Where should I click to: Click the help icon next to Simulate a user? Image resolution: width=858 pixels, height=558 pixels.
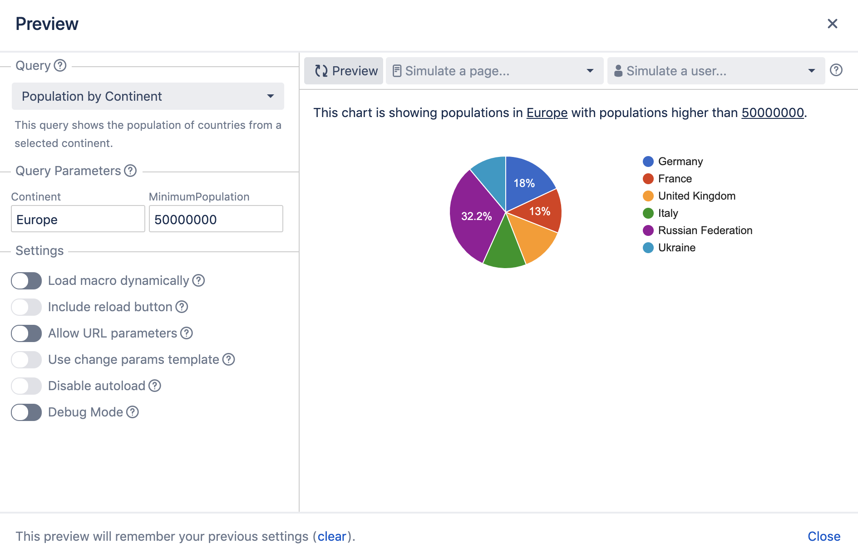[836, 70]
